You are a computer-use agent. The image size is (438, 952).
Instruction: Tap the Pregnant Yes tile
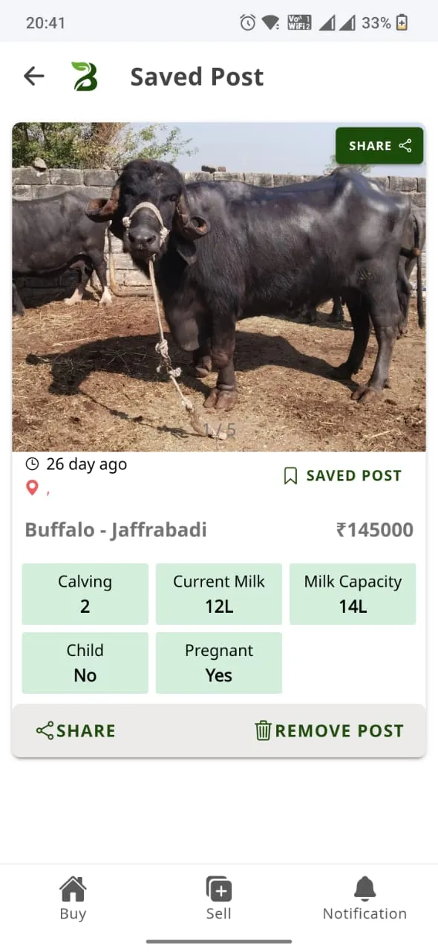(219, 663)
